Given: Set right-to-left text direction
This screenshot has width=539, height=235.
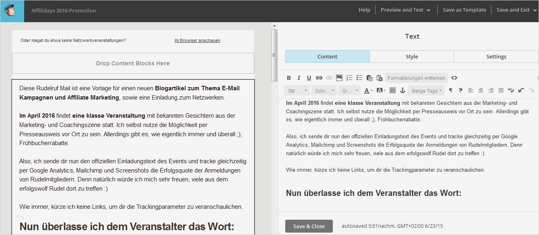Looking at the screenshot, I should coord(461,91).
